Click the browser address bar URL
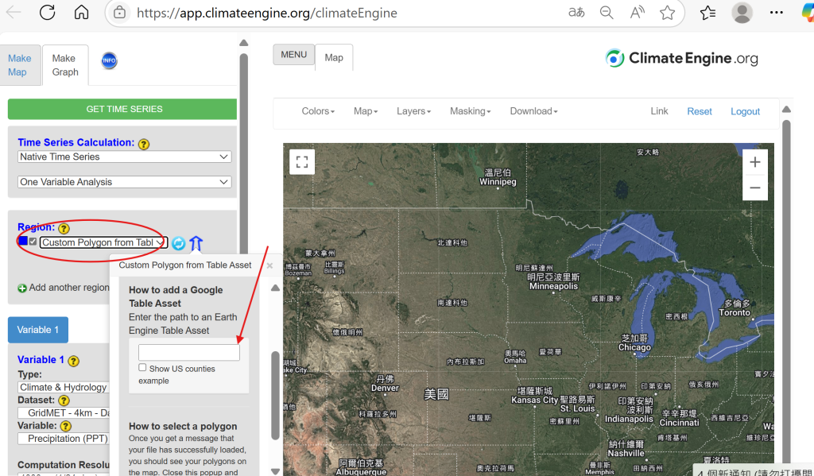 coord(267,13)
